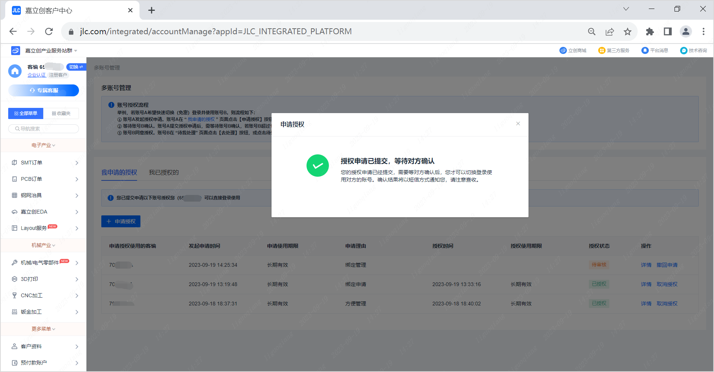
Task: Collapse the 电子产业 section
Action: 43,145
